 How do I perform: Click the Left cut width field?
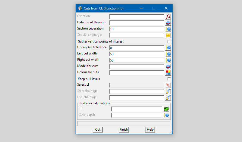(x=137, y=54)
